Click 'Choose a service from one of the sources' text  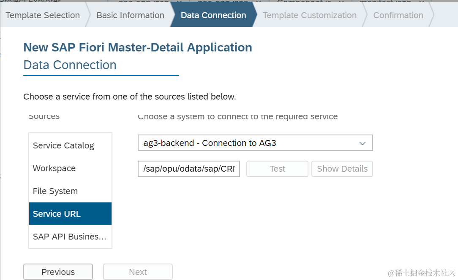click(x=129, y=97)
